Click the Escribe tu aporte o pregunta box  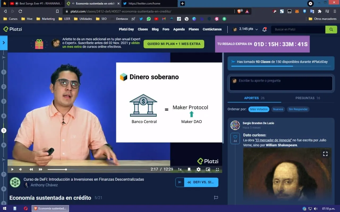(281, 83)
